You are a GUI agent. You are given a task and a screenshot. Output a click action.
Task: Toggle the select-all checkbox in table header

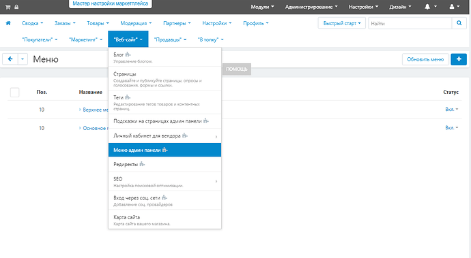pyautogui.click(x=15, y=93)
